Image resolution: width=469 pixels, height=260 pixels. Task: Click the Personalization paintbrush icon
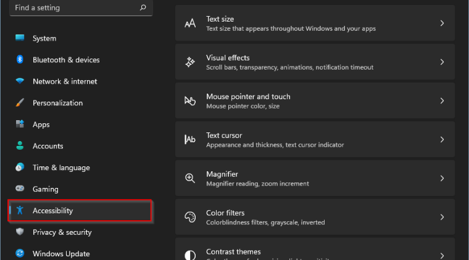(x=20, y=103)
